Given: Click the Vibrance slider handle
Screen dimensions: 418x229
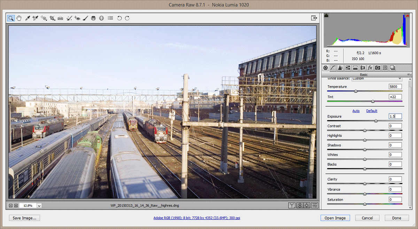Looking at the screenshot, I should point(365,194).
